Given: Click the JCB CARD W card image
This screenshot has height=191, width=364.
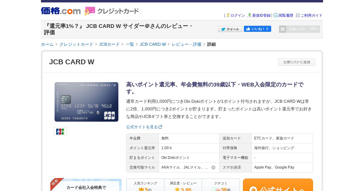Looking at the screenshot, I should [86, 102].
